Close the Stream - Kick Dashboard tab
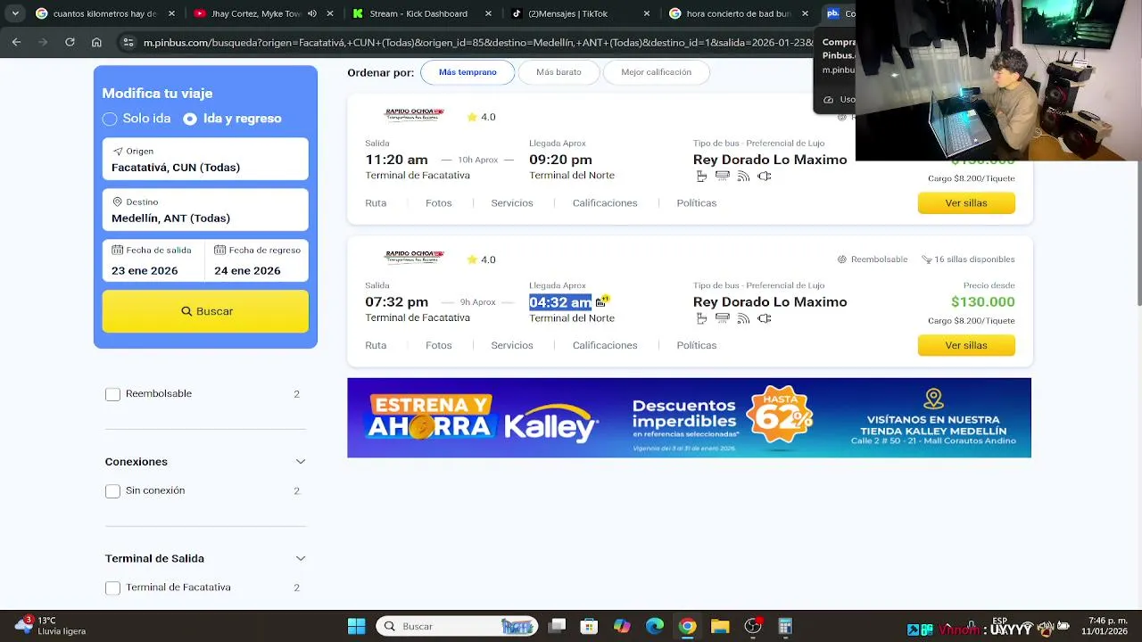This screenshot has width=1142, height=642. click(x=488, y=13)
